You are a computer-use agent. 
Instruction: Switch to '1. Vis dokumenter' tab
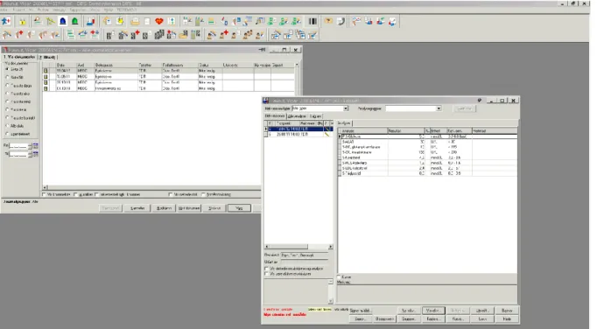click(x=19, y=57)
